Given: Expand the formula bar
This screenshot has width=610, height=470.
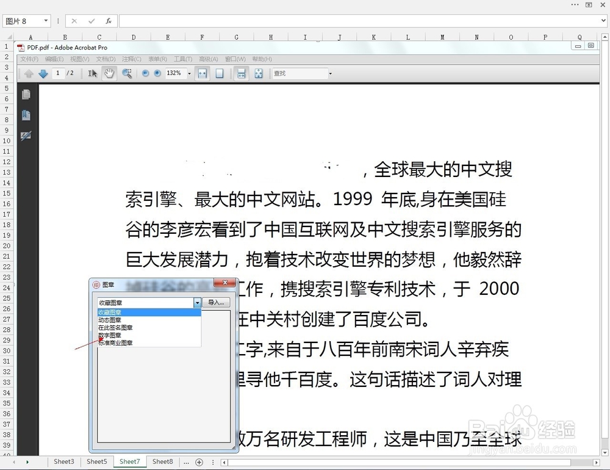Looking at the screenshot, I should point(603,21).
